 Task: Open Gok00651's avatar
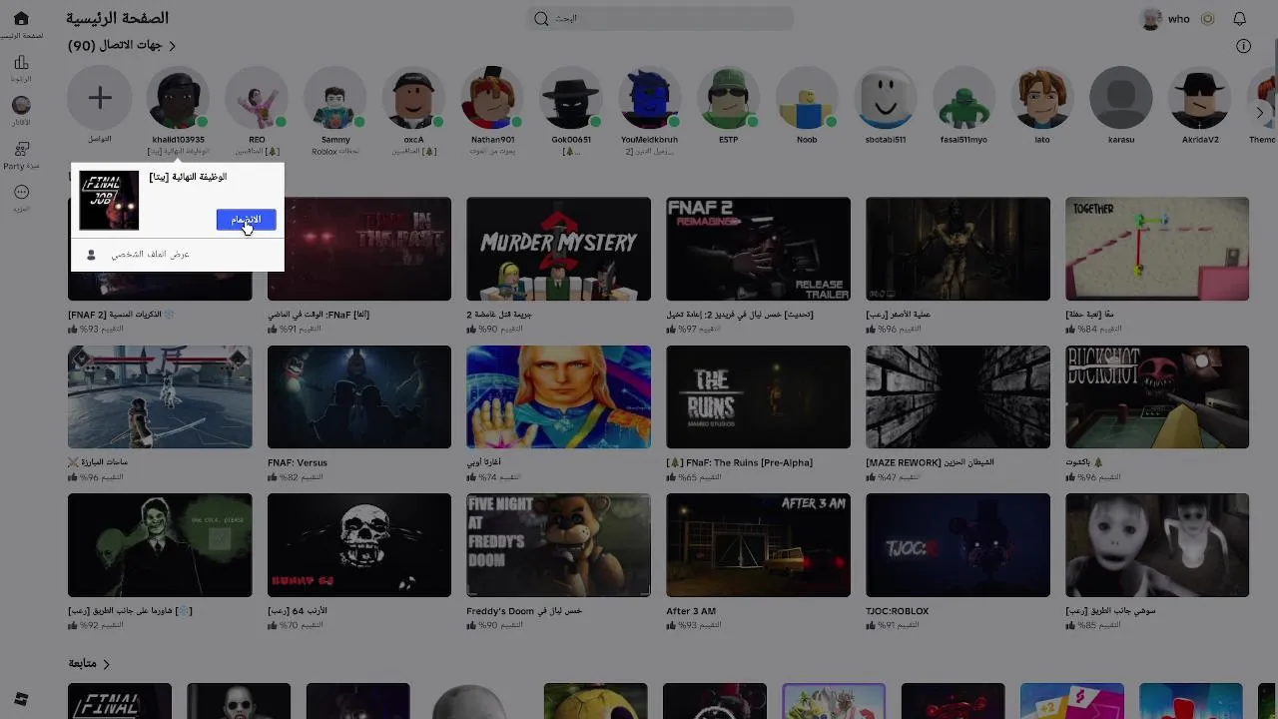pos(571,98)
